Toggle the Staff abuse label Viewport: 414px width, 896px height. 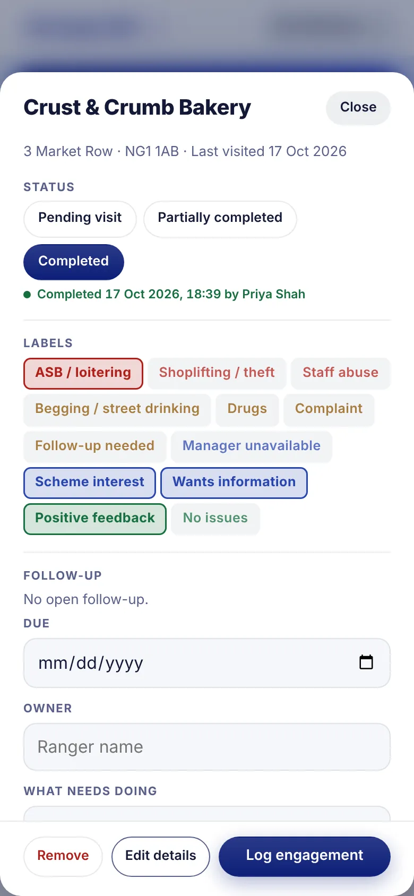point(340,373)
